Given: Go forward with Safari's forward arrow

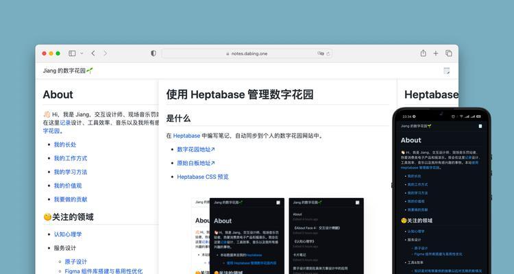Looking at the screenshot, I should point(106,53).
